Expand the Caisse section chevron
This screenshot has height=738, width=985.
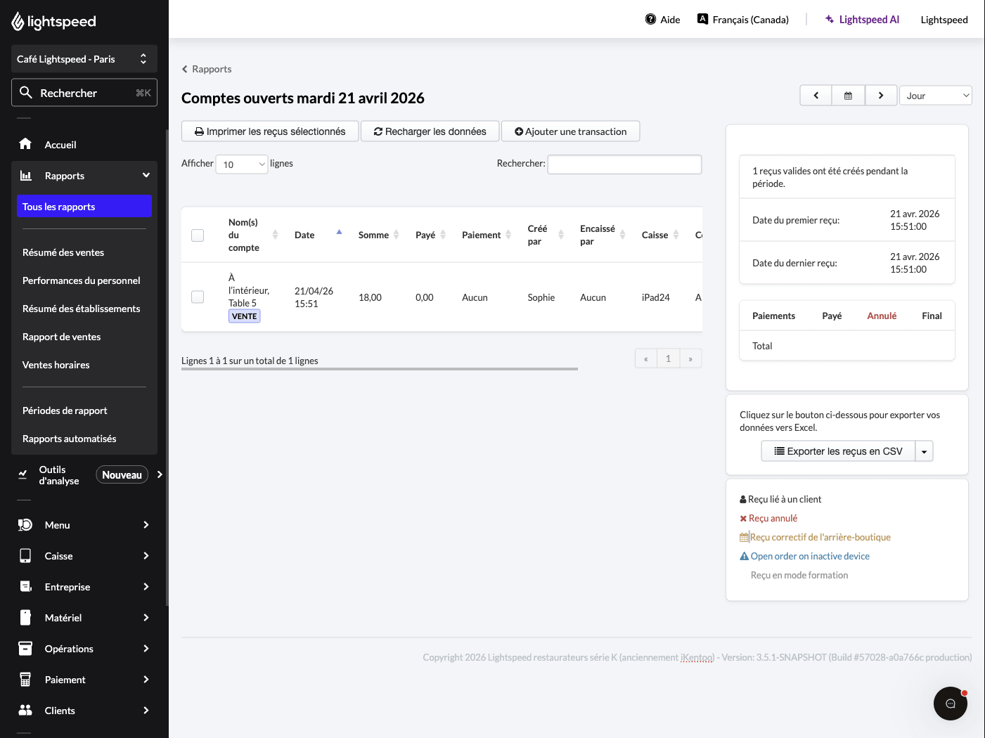click(x=146, y=555)
